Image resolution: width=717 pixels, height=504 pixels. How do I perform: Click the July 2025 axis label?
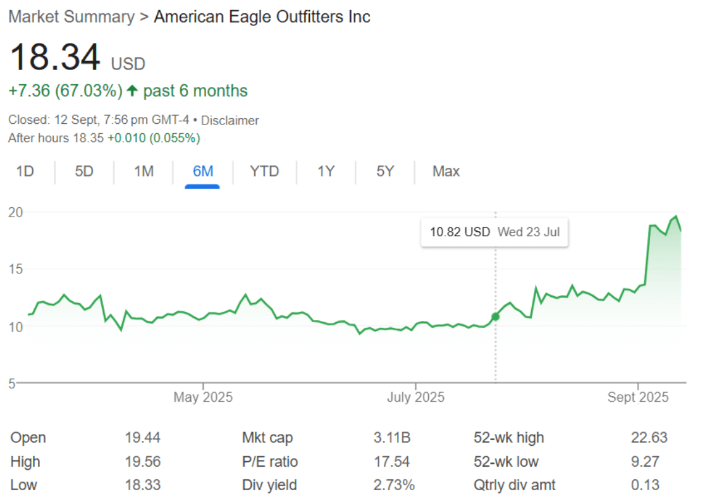415,397
